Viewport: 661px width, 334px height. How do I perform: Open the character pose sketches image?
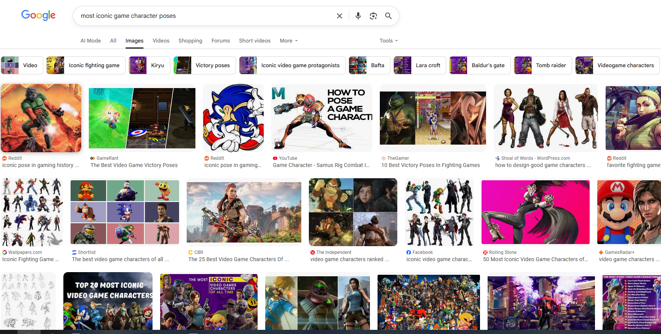(28, 301)
